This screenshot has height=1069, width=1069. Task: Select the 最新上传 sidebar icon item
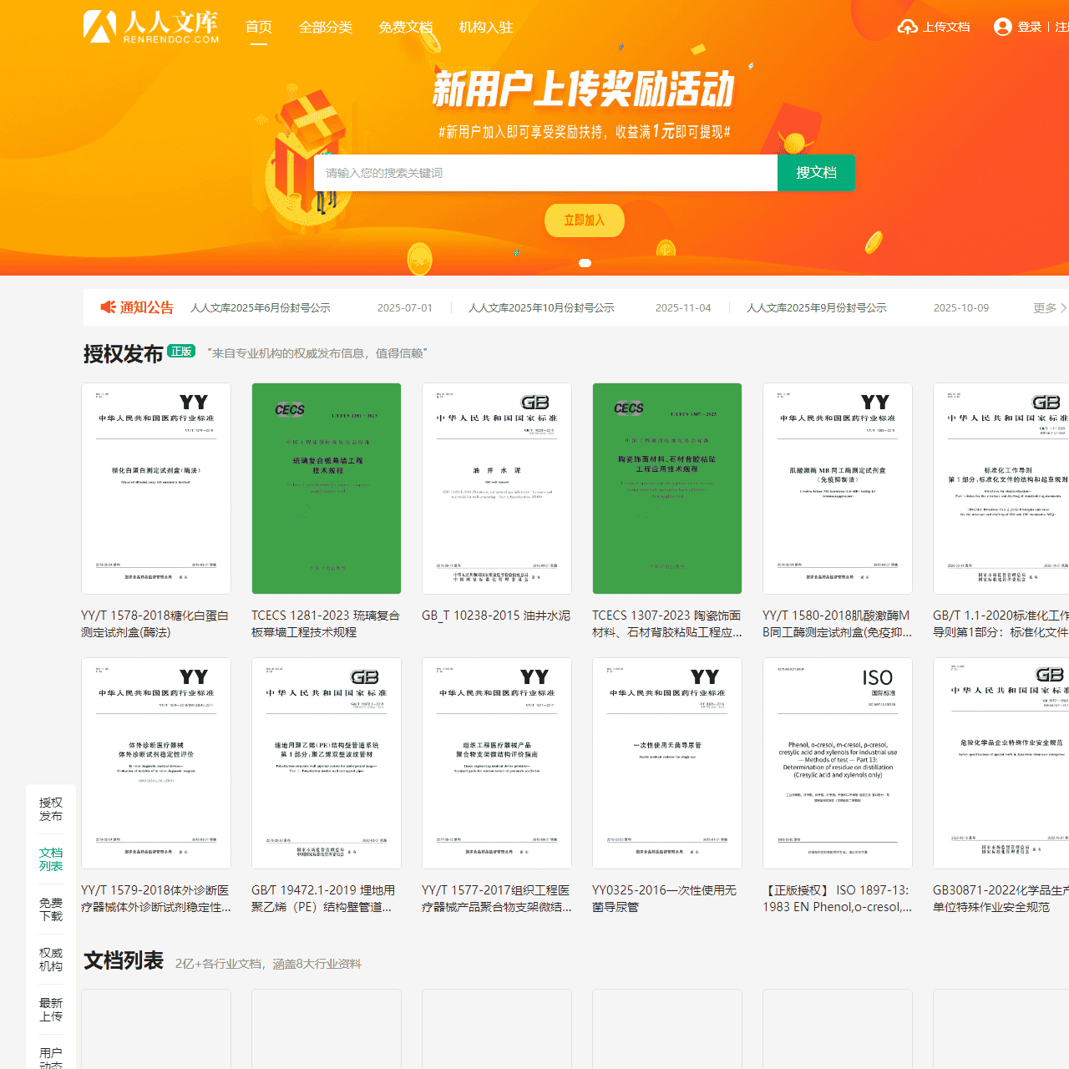[x=51, y=1009]
